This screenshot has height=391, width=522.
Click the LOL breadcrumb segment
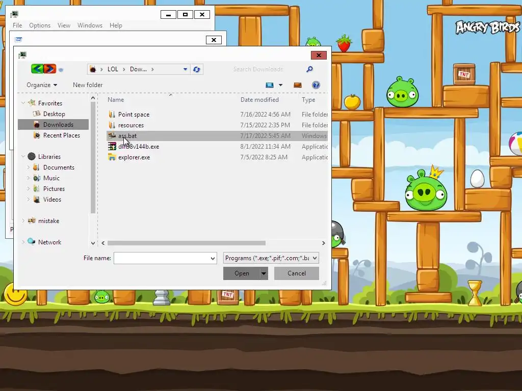click(x=113, y=69)
